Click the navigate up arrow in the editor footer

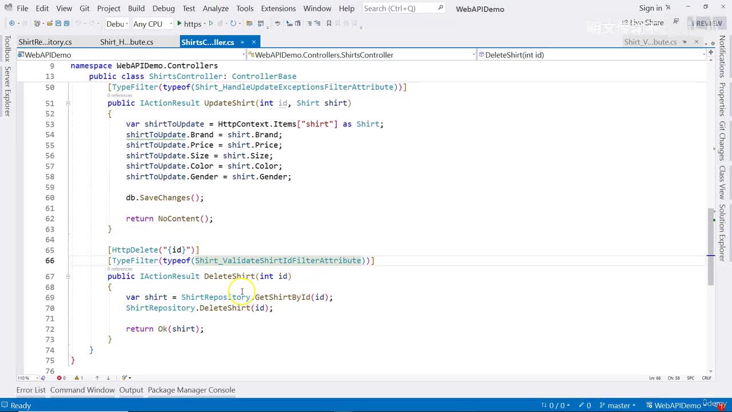[97, 378]
